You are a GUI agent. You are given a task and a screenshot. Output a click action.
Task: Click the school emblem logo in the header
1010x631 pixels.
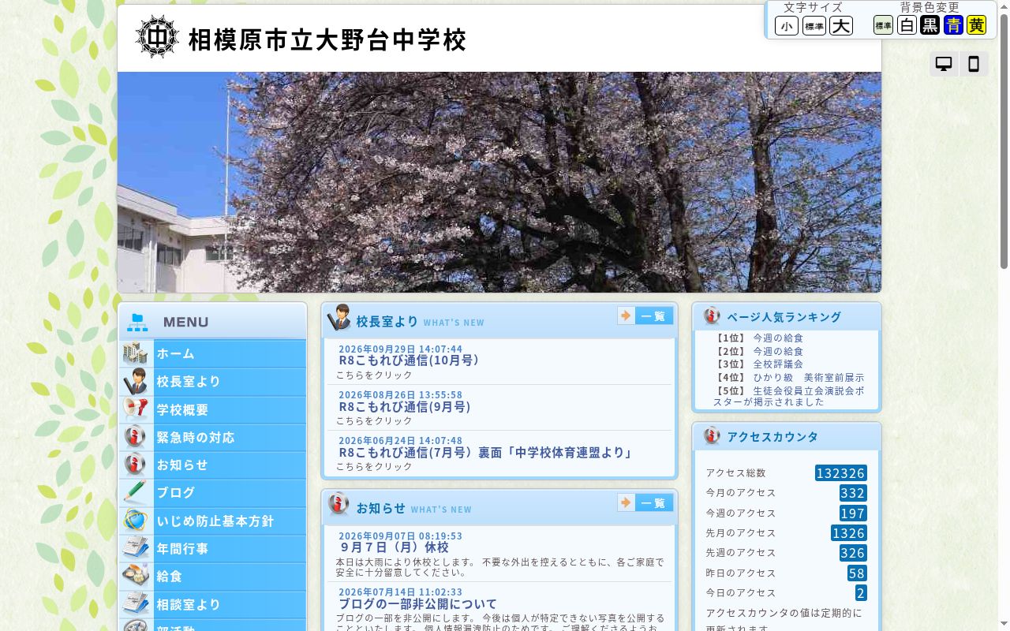(157, 36)
